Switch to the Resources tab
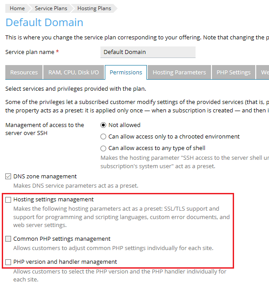The width and height of the screenshot is (269, 285). [24, 73]
